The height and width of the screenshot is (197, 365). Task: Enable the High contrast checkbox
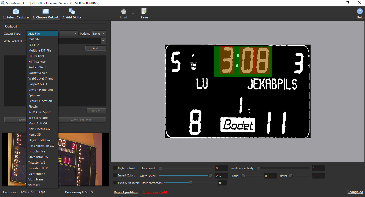[115, 168]
